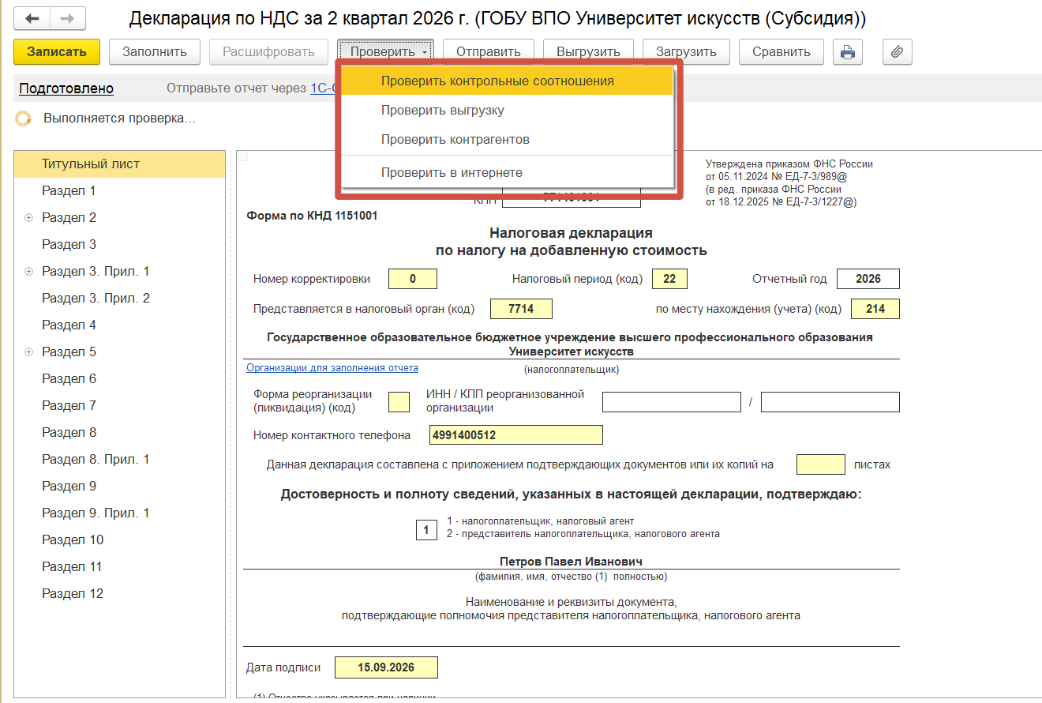Open the Организации для заполнения отчета link

tap(332, 368)
